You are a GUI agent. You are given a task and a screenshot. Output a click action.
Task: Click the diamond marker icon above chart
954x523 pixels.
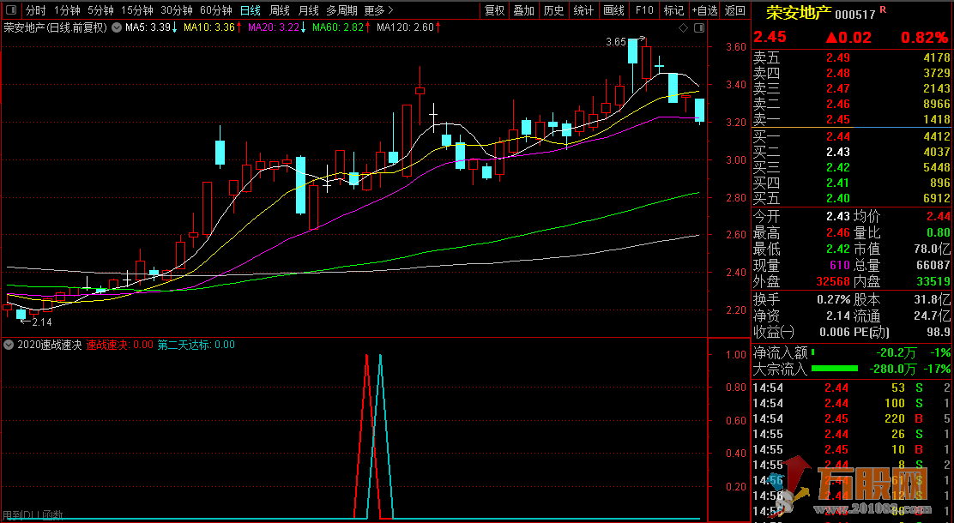(683, 28)
